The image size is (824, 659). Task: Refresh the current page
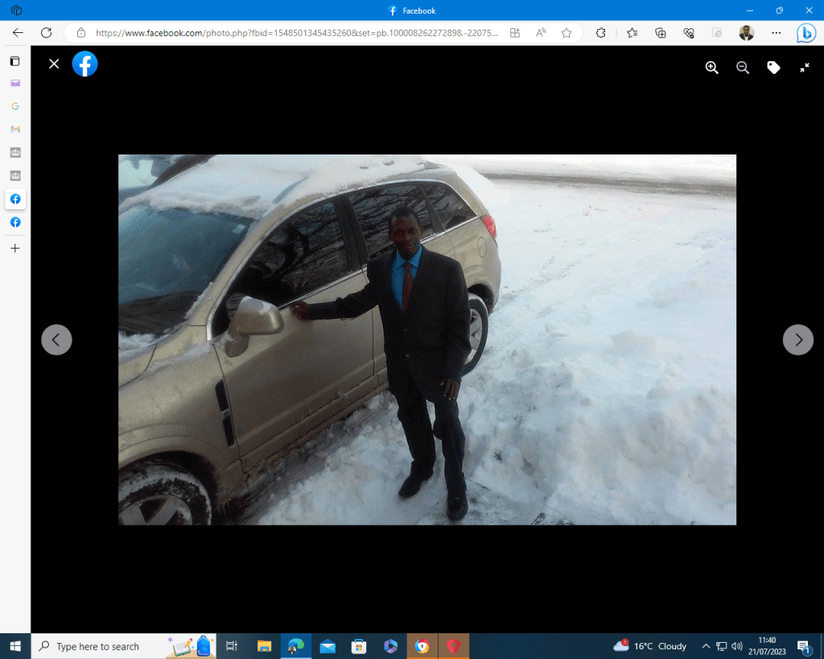pyautogui.click(x=47, y=33)
